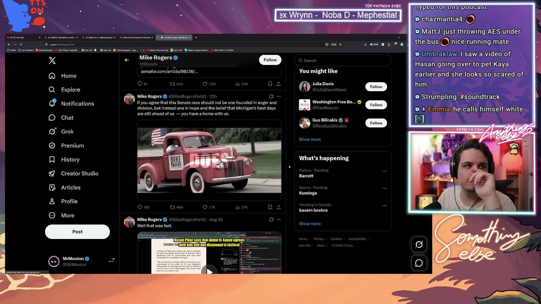This screenshot has height=304, width=541.
Task: Open more options on the Aug 25 post
Action: tap(279, 220)
